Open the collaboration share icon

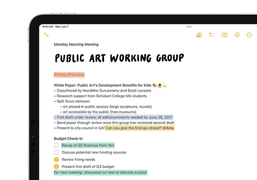[x=199, y=35]
